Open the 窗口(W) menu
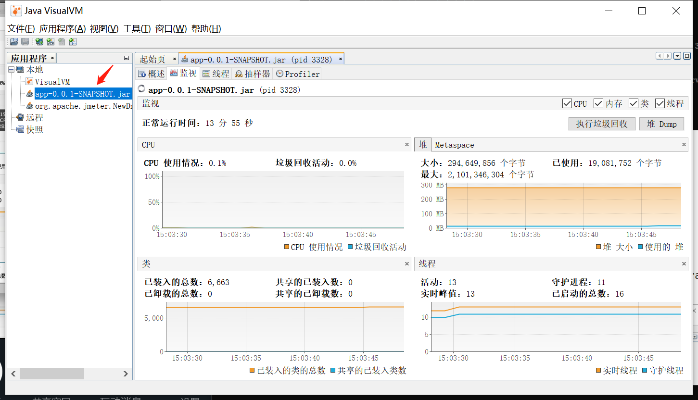The height and width of the screenshot is (400, 698). click(x=171, y=29)
